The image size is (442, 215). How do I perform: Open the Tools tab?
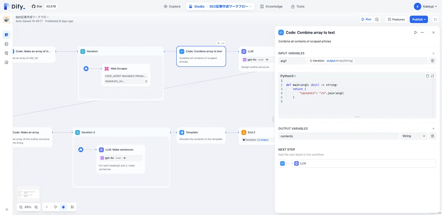click(297, 6)
